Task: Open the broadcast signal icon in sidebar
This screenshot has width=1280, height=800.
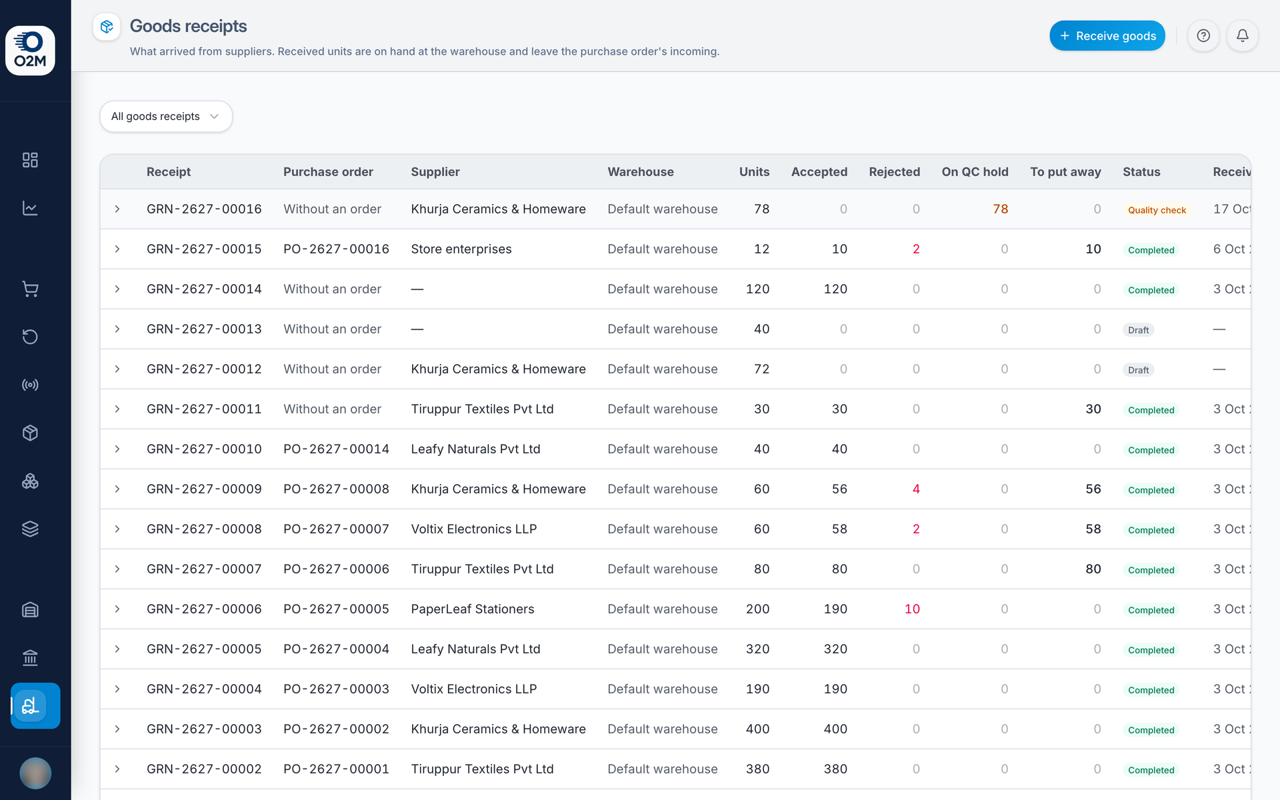Action: pos(30,385)
